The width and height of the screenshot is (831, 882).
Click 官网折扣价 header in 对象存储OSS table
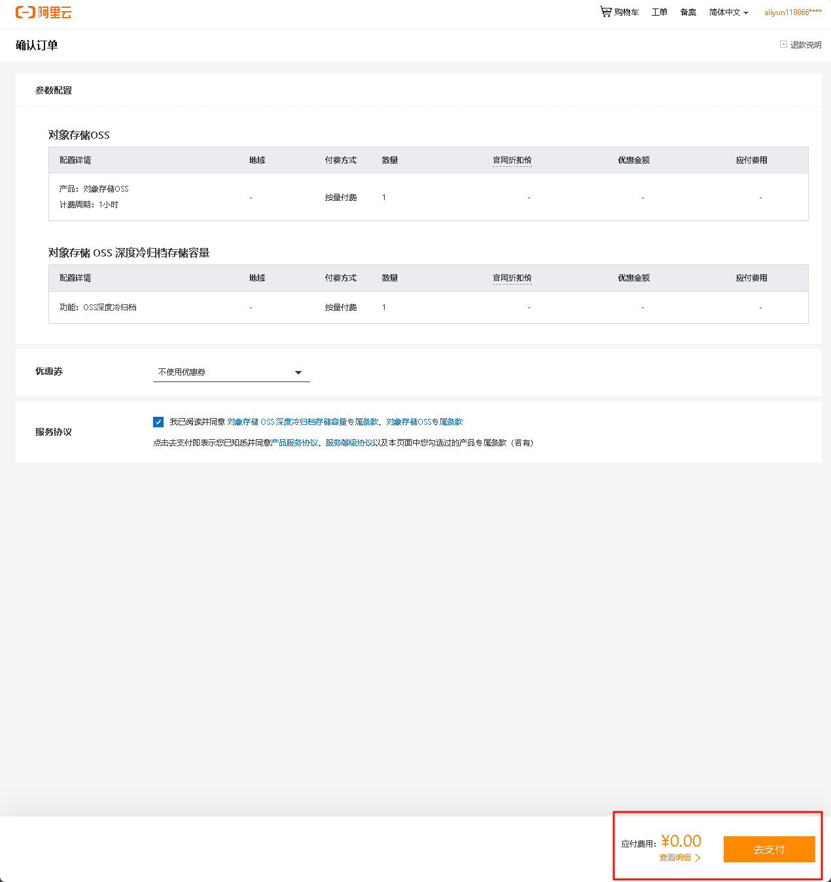[512, 160]
